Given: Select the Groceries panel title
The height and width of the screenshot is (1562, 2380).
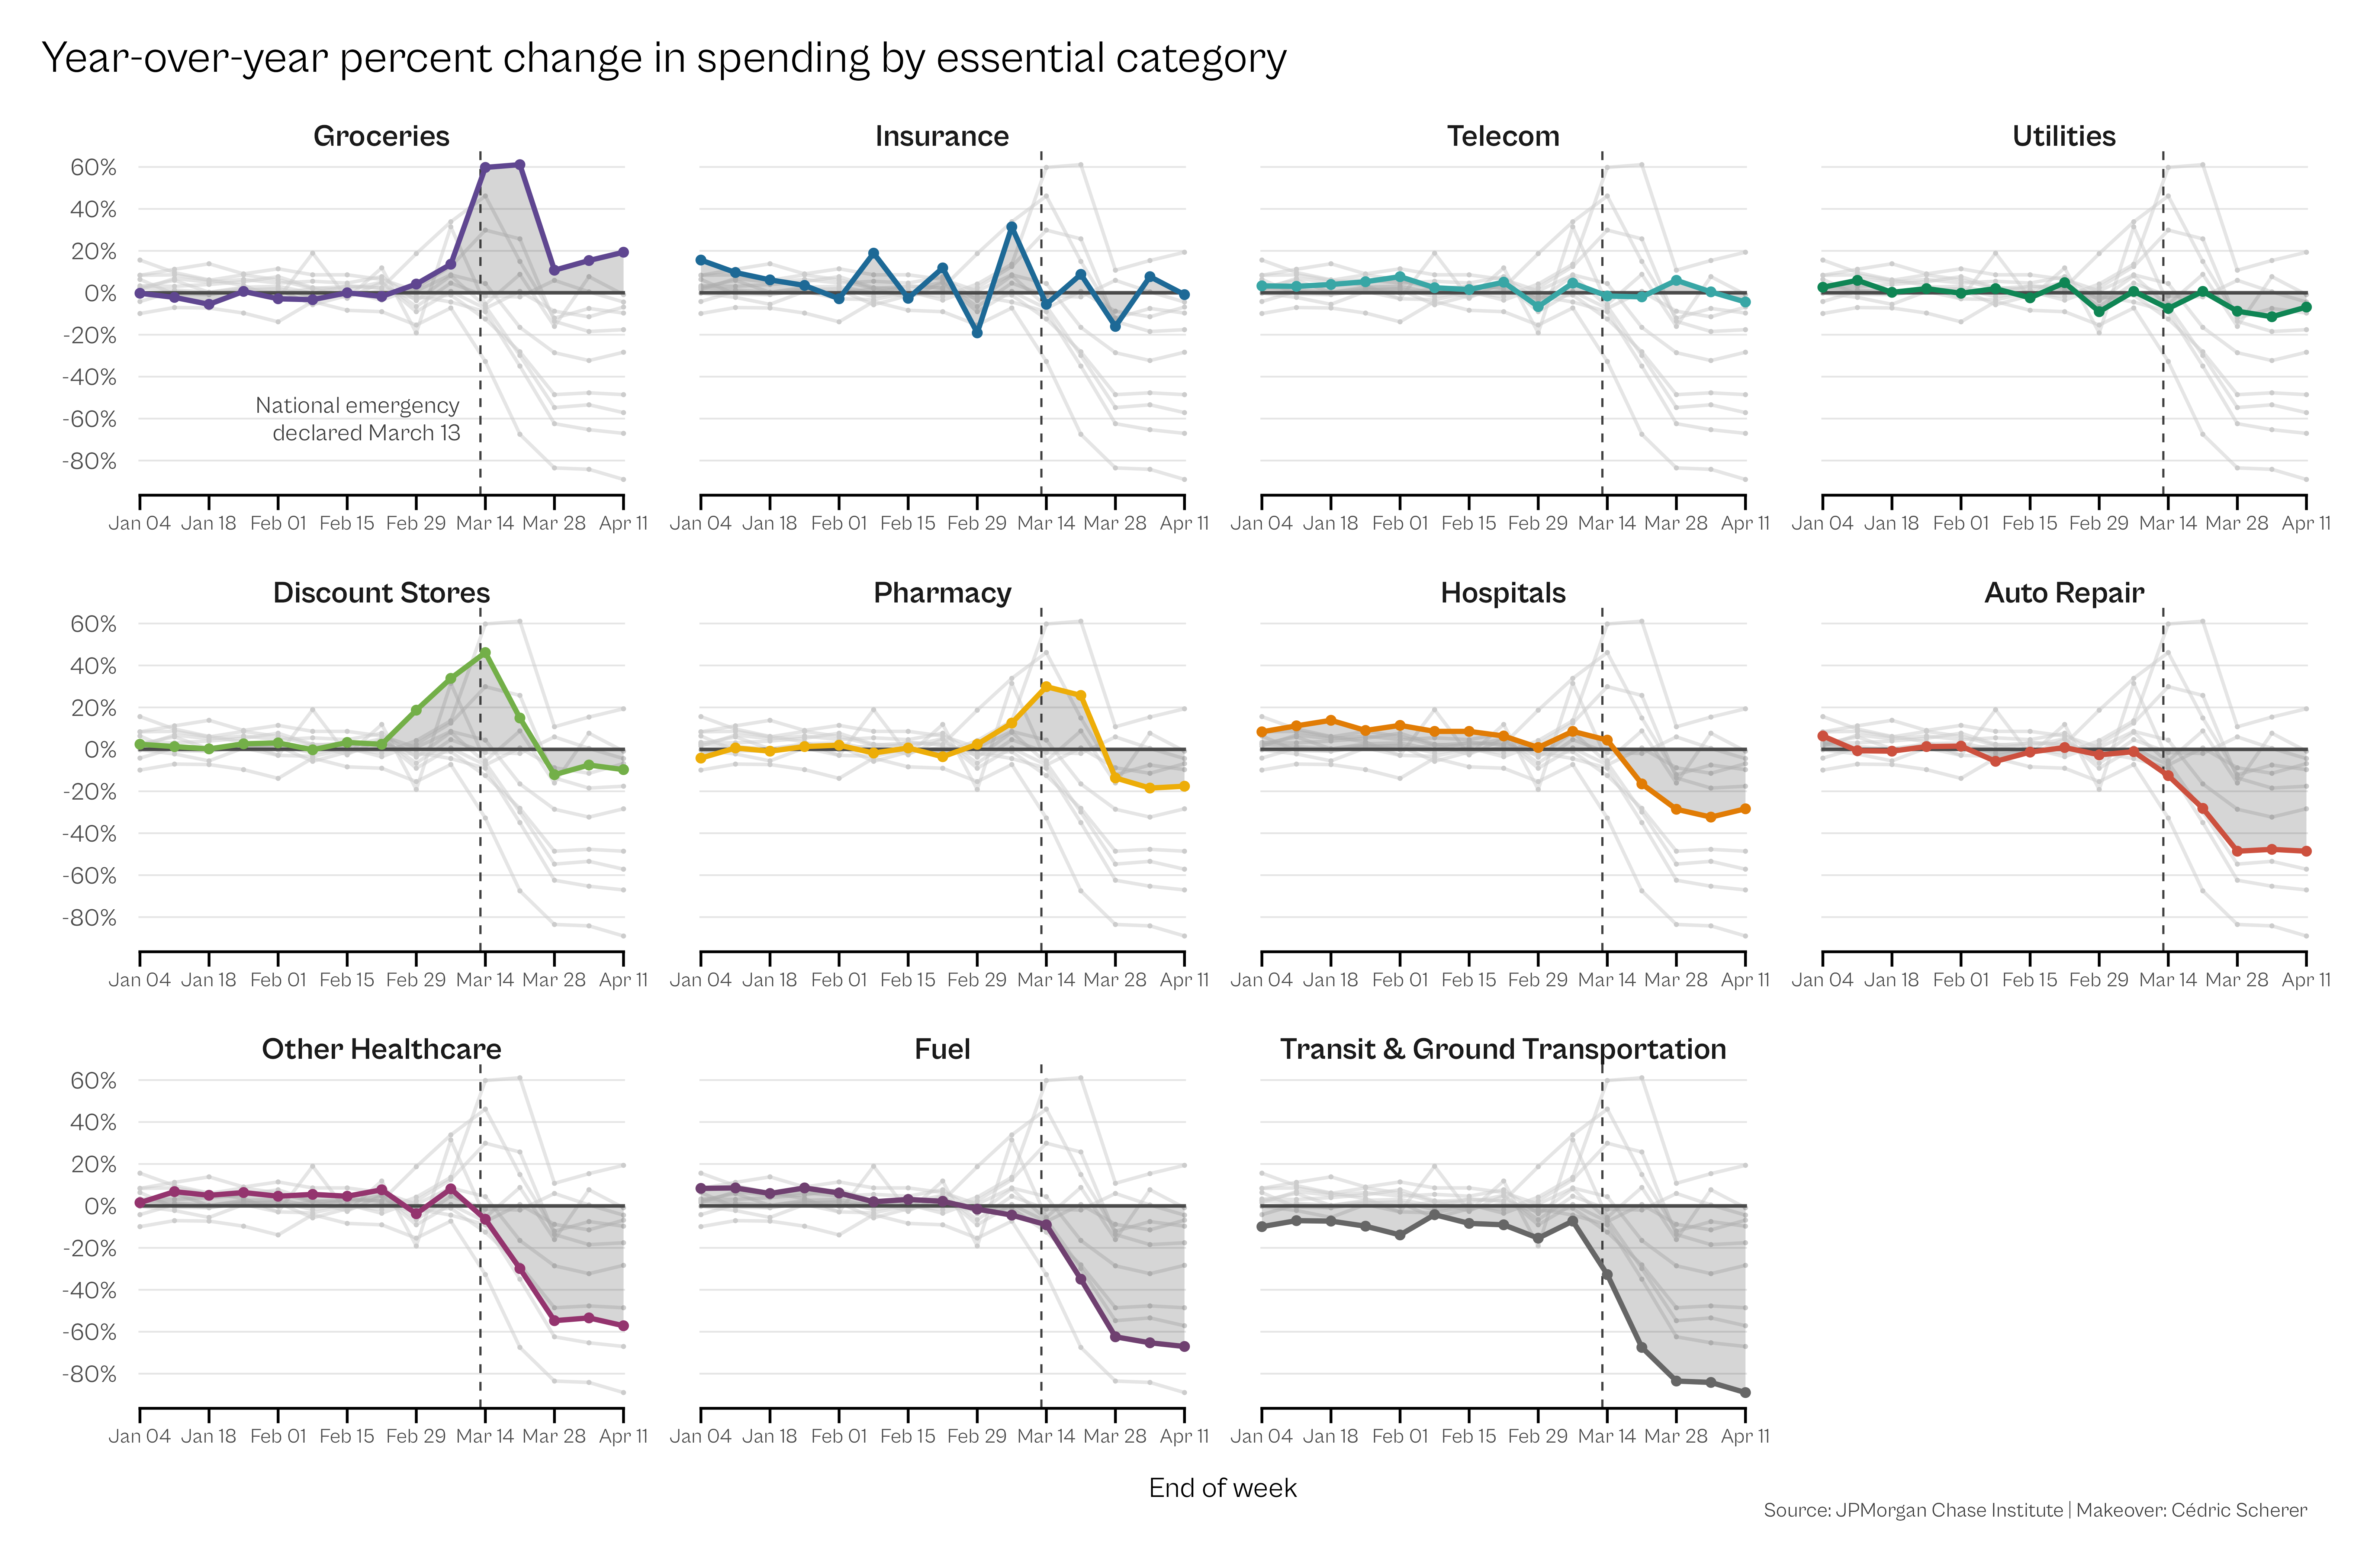Looking at the screenshot, I should [381, 136].
